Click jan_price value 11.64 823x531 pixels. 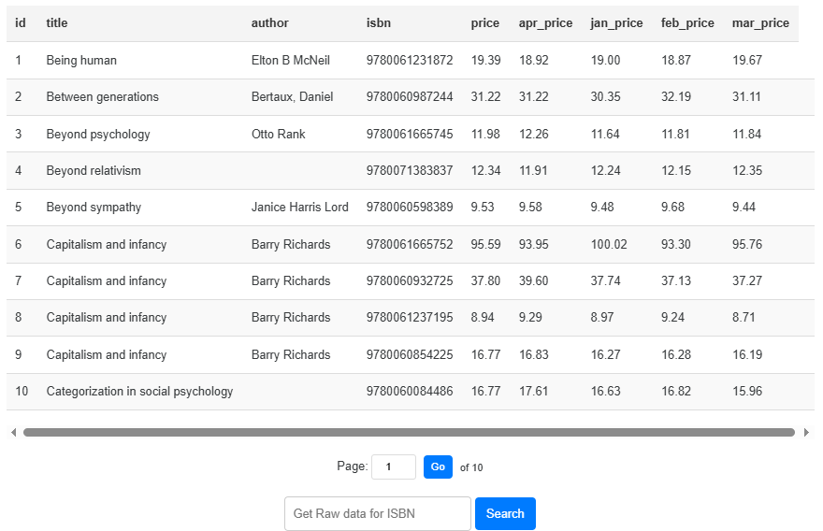605,134
